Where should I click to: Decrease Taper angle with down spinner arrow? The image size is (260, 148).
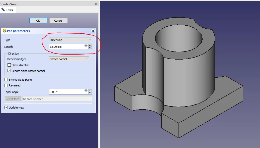[90, 93]
